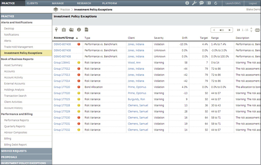This screenshot has width=261, height=165.
Task: Open the chat bubble icon
Action: point(201,3)
